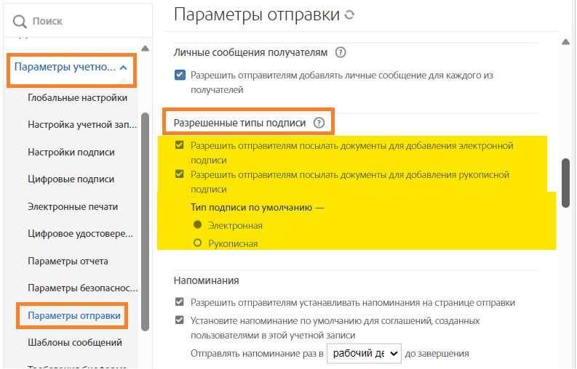Open Цифровые подписи in sidebar
577x369 pixels.
click(71, 179)
